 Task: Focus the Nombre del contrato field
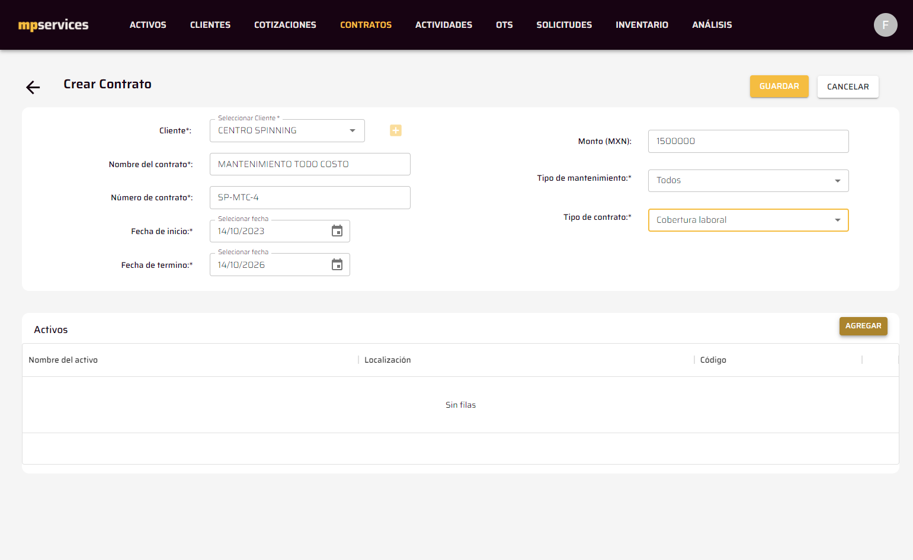pos(310,164)
